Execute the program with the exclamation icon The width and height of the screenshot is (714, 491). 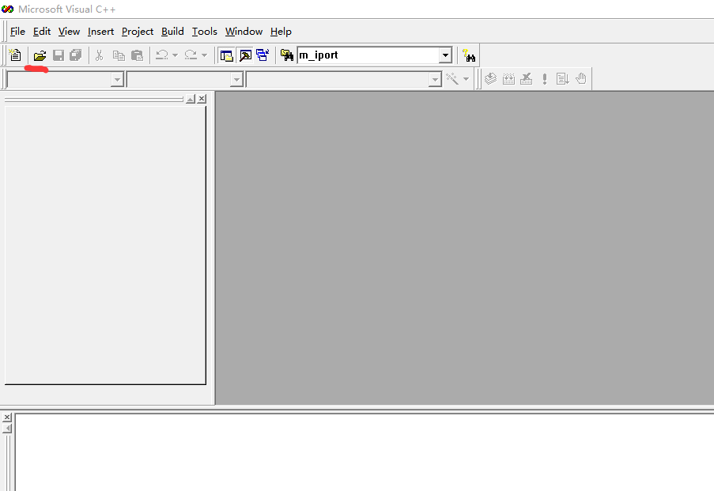543,78
